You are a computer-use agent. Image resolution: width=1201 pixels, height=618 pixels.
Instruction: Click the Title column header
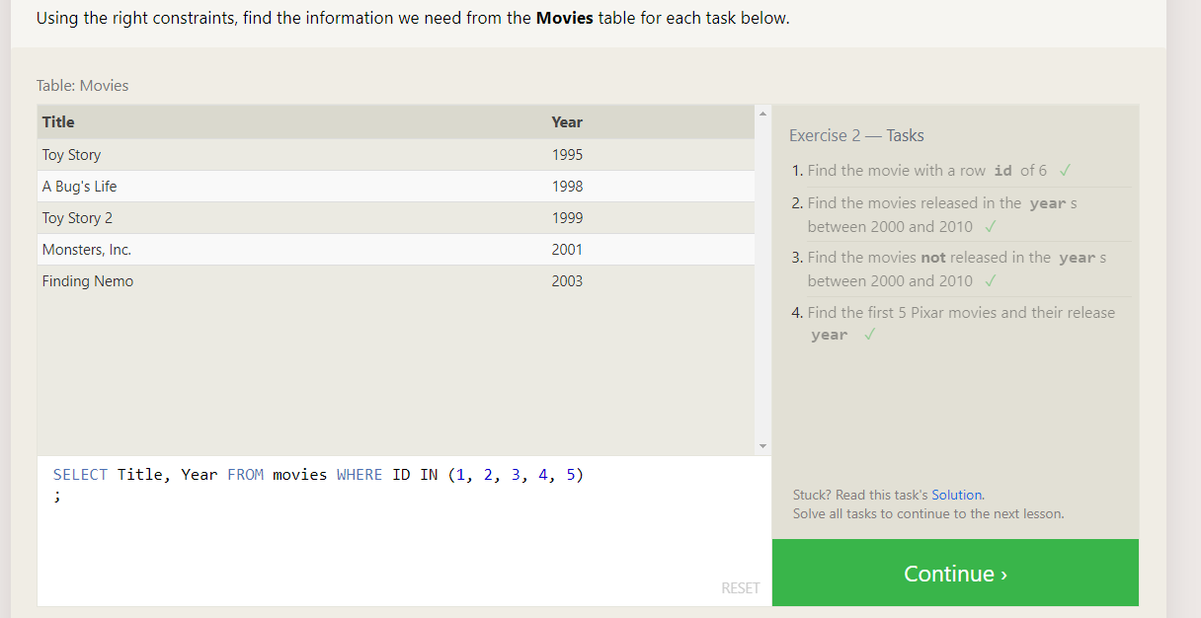coord(58,122)
